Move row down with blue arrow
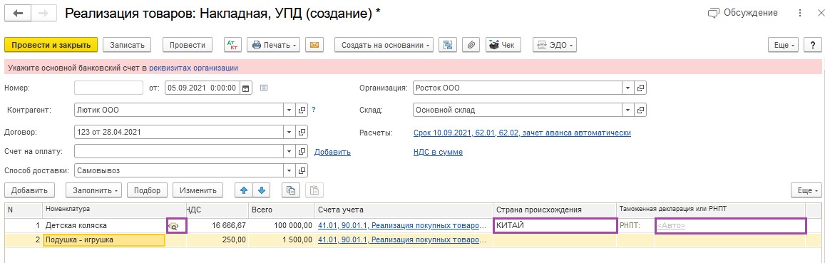The image size is (825, 263). tap(262, 190)
